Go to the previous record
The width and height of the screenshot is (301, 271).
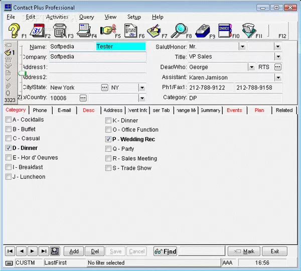(x=22, y=251)
